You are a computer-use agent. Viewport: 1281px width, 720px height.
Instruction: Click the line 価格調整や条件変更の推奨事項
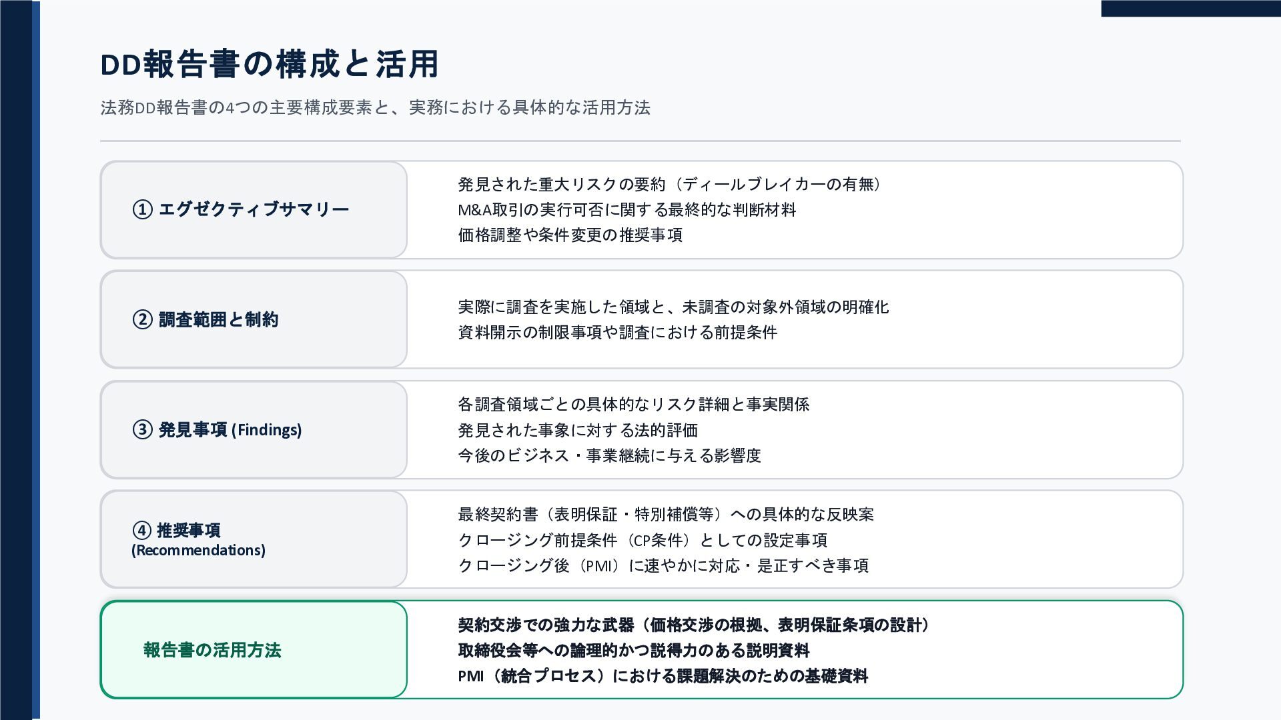click(570, 235)
